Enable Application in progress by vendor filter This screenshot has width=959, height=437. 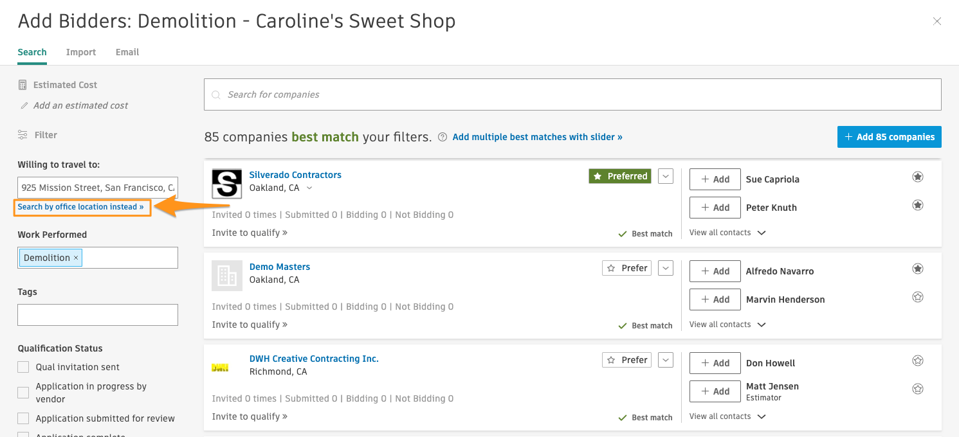(x=24, y=393)
